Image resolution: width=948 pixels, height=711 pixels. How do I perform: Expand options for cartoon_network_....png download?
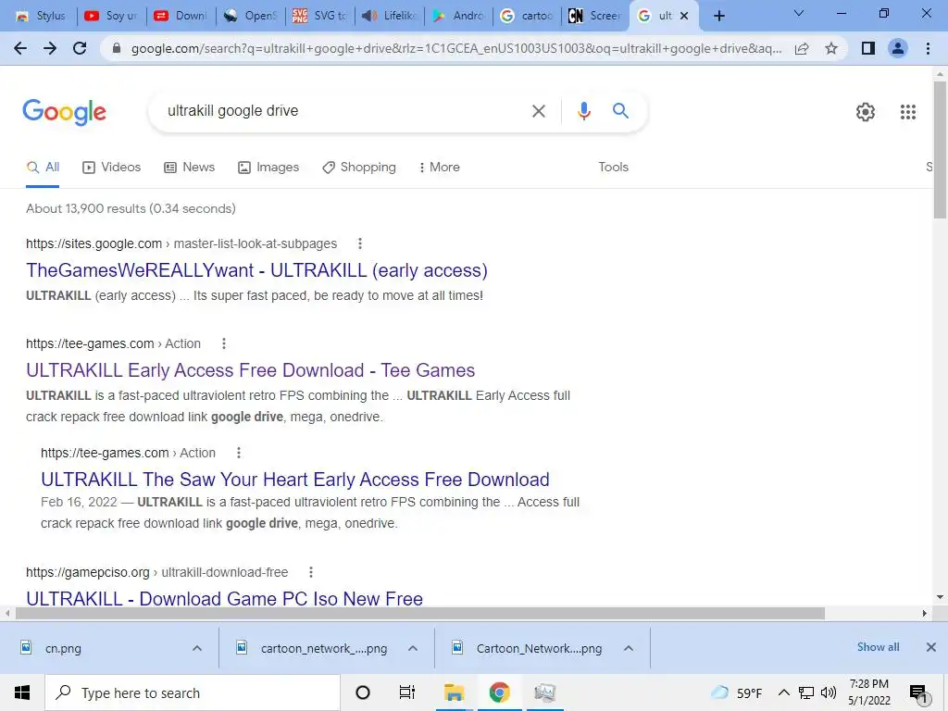click(413, 648)
